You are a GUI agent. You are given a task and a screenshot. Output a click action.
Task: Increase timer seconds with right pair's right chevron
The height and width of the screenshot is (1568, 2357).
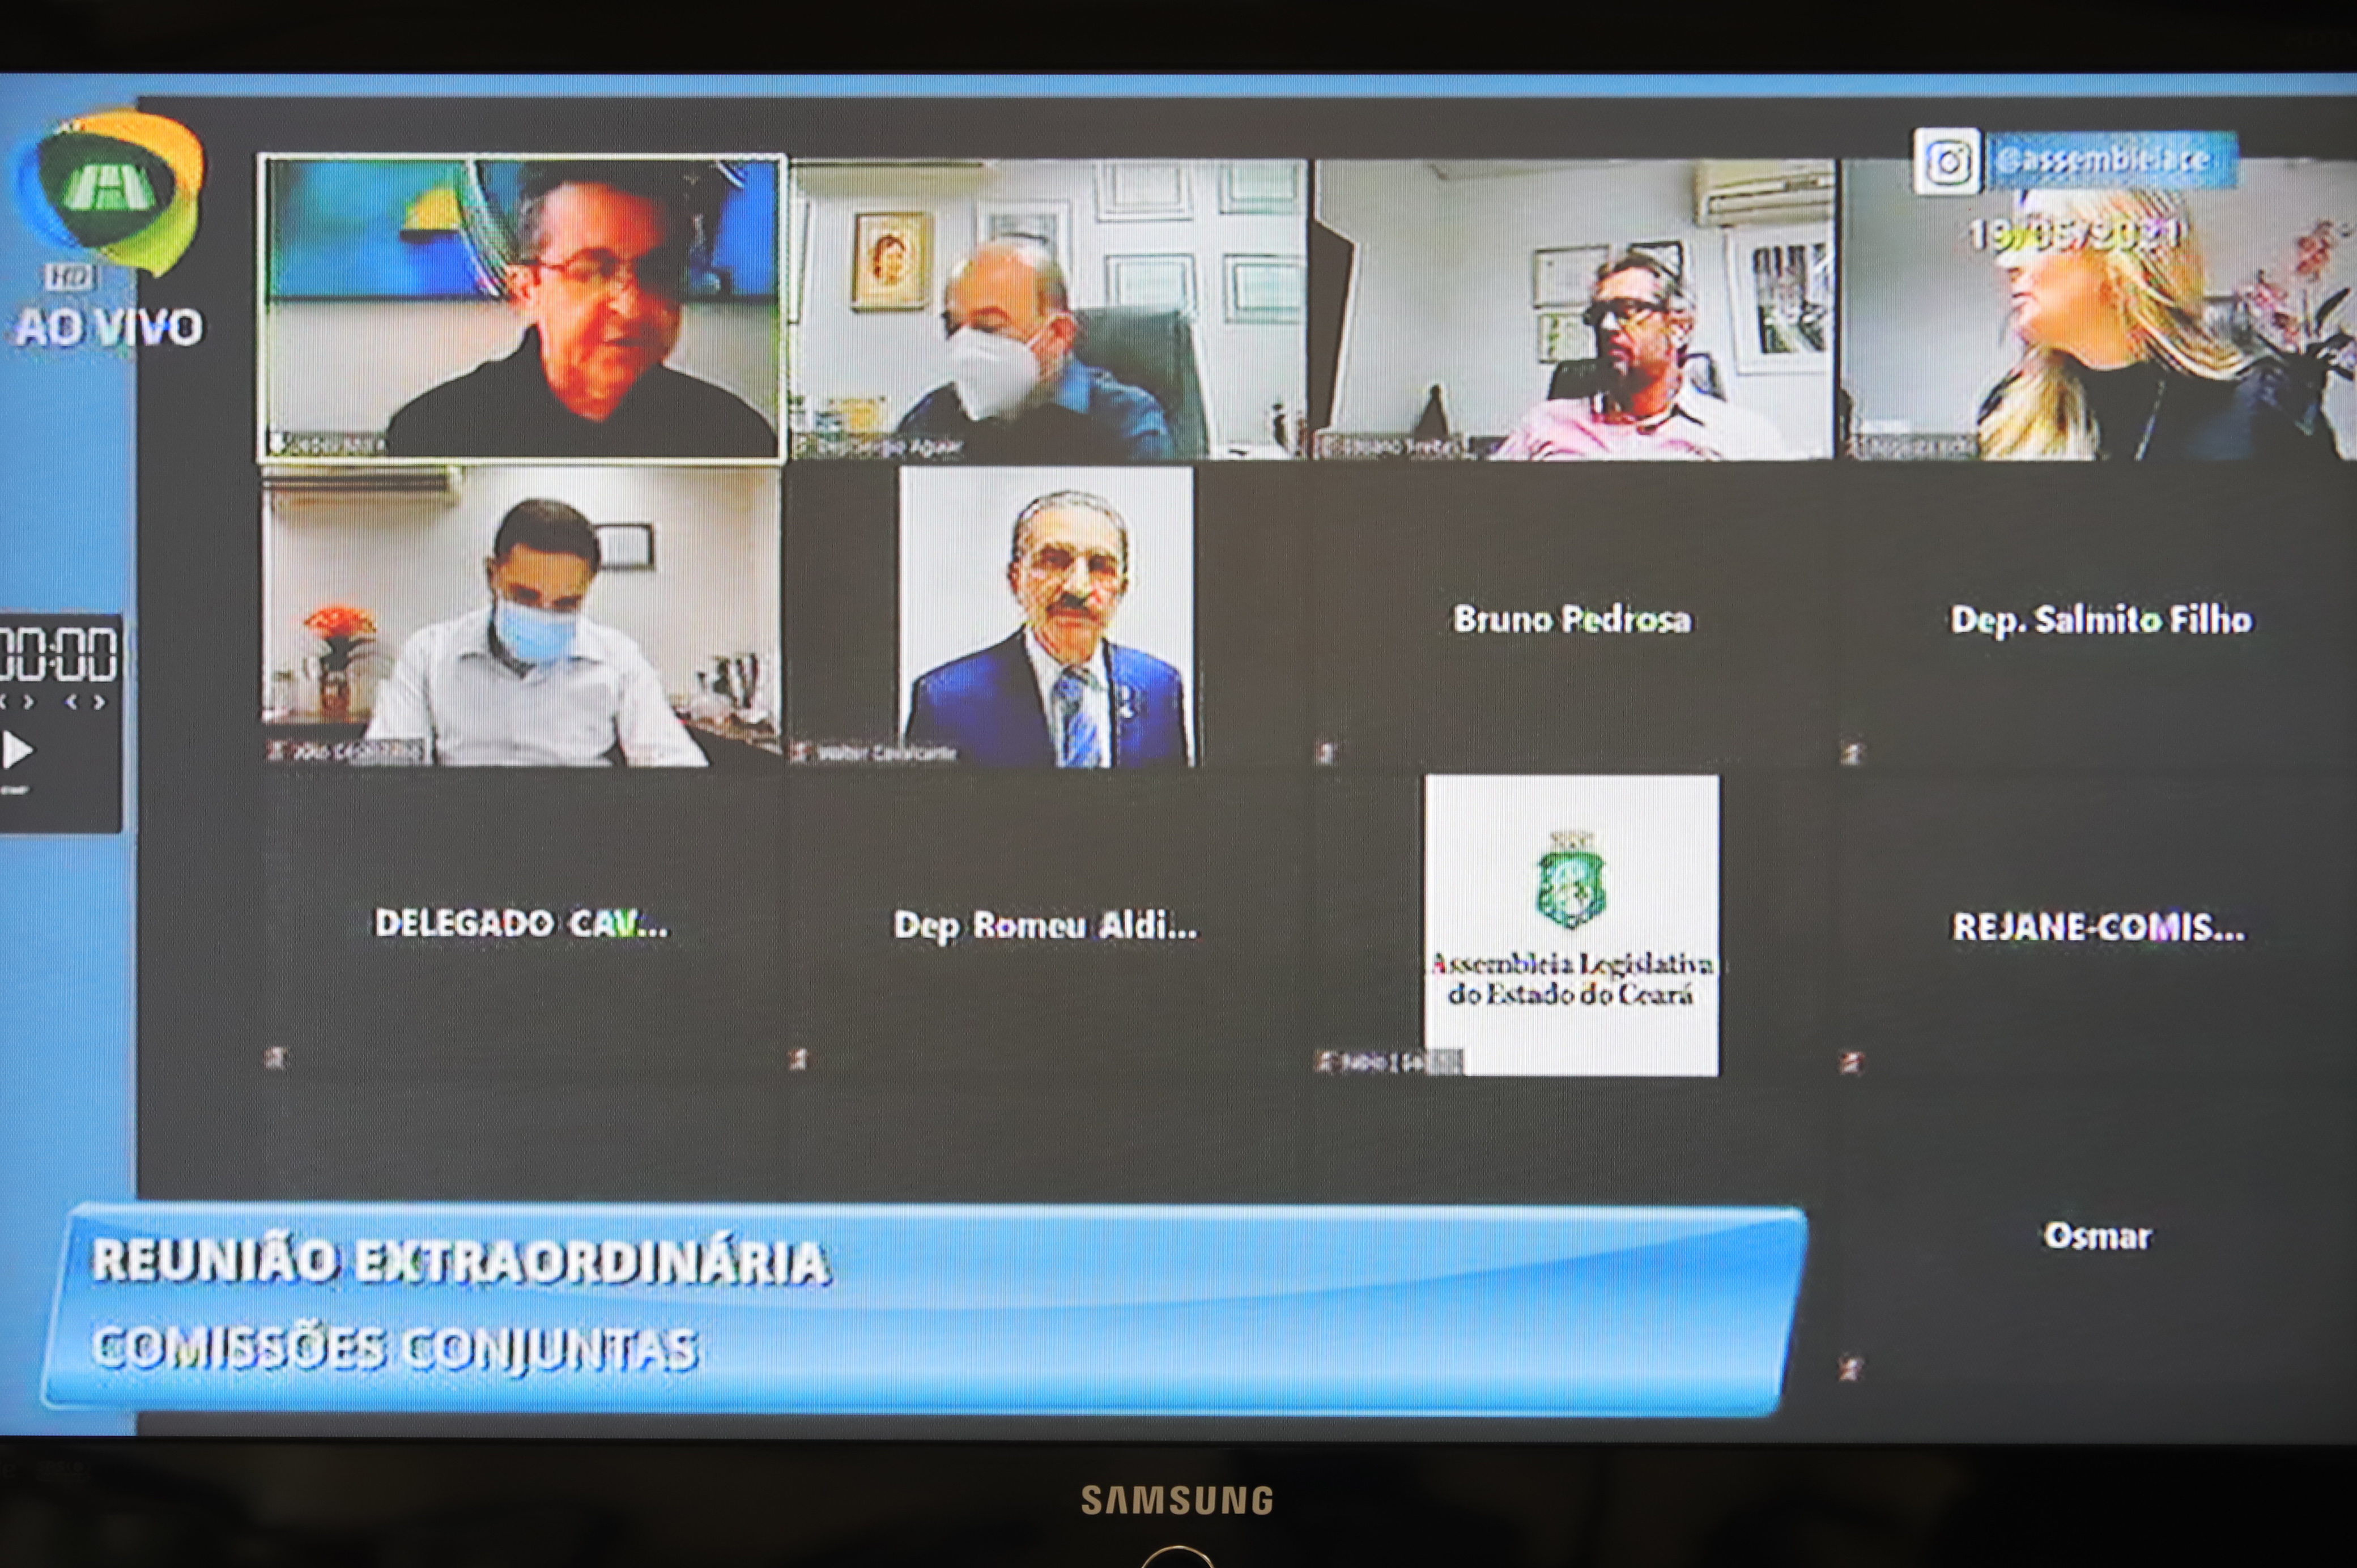99,702
